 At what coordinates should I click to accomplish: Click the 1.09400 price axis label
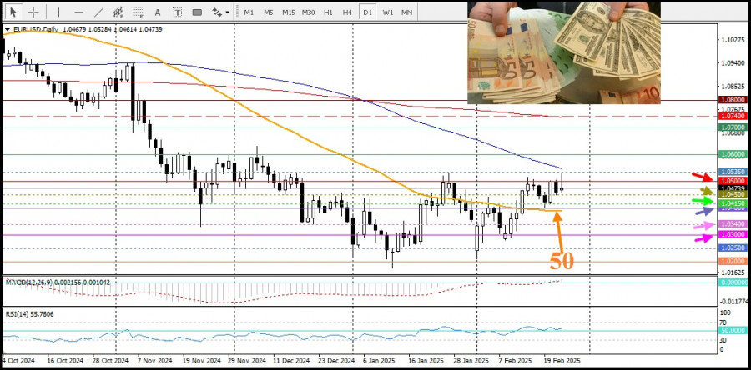tap(733, 63)
